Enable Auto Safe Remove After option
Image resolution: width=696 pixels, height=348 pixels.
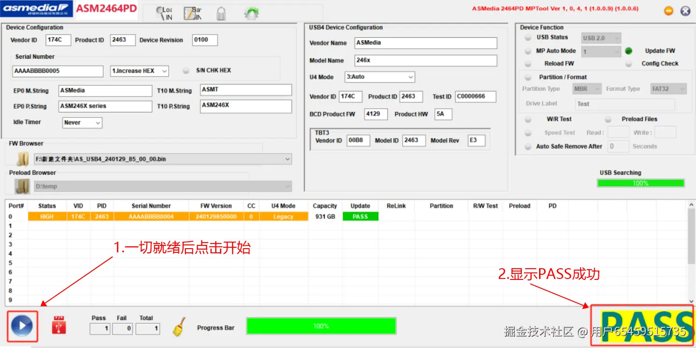528,146
